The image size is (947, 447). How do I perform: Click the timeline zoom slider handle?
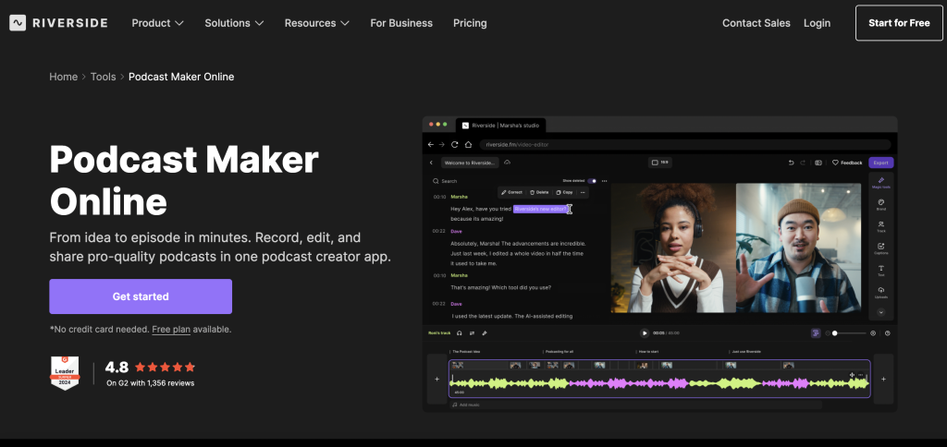(835, 333)
